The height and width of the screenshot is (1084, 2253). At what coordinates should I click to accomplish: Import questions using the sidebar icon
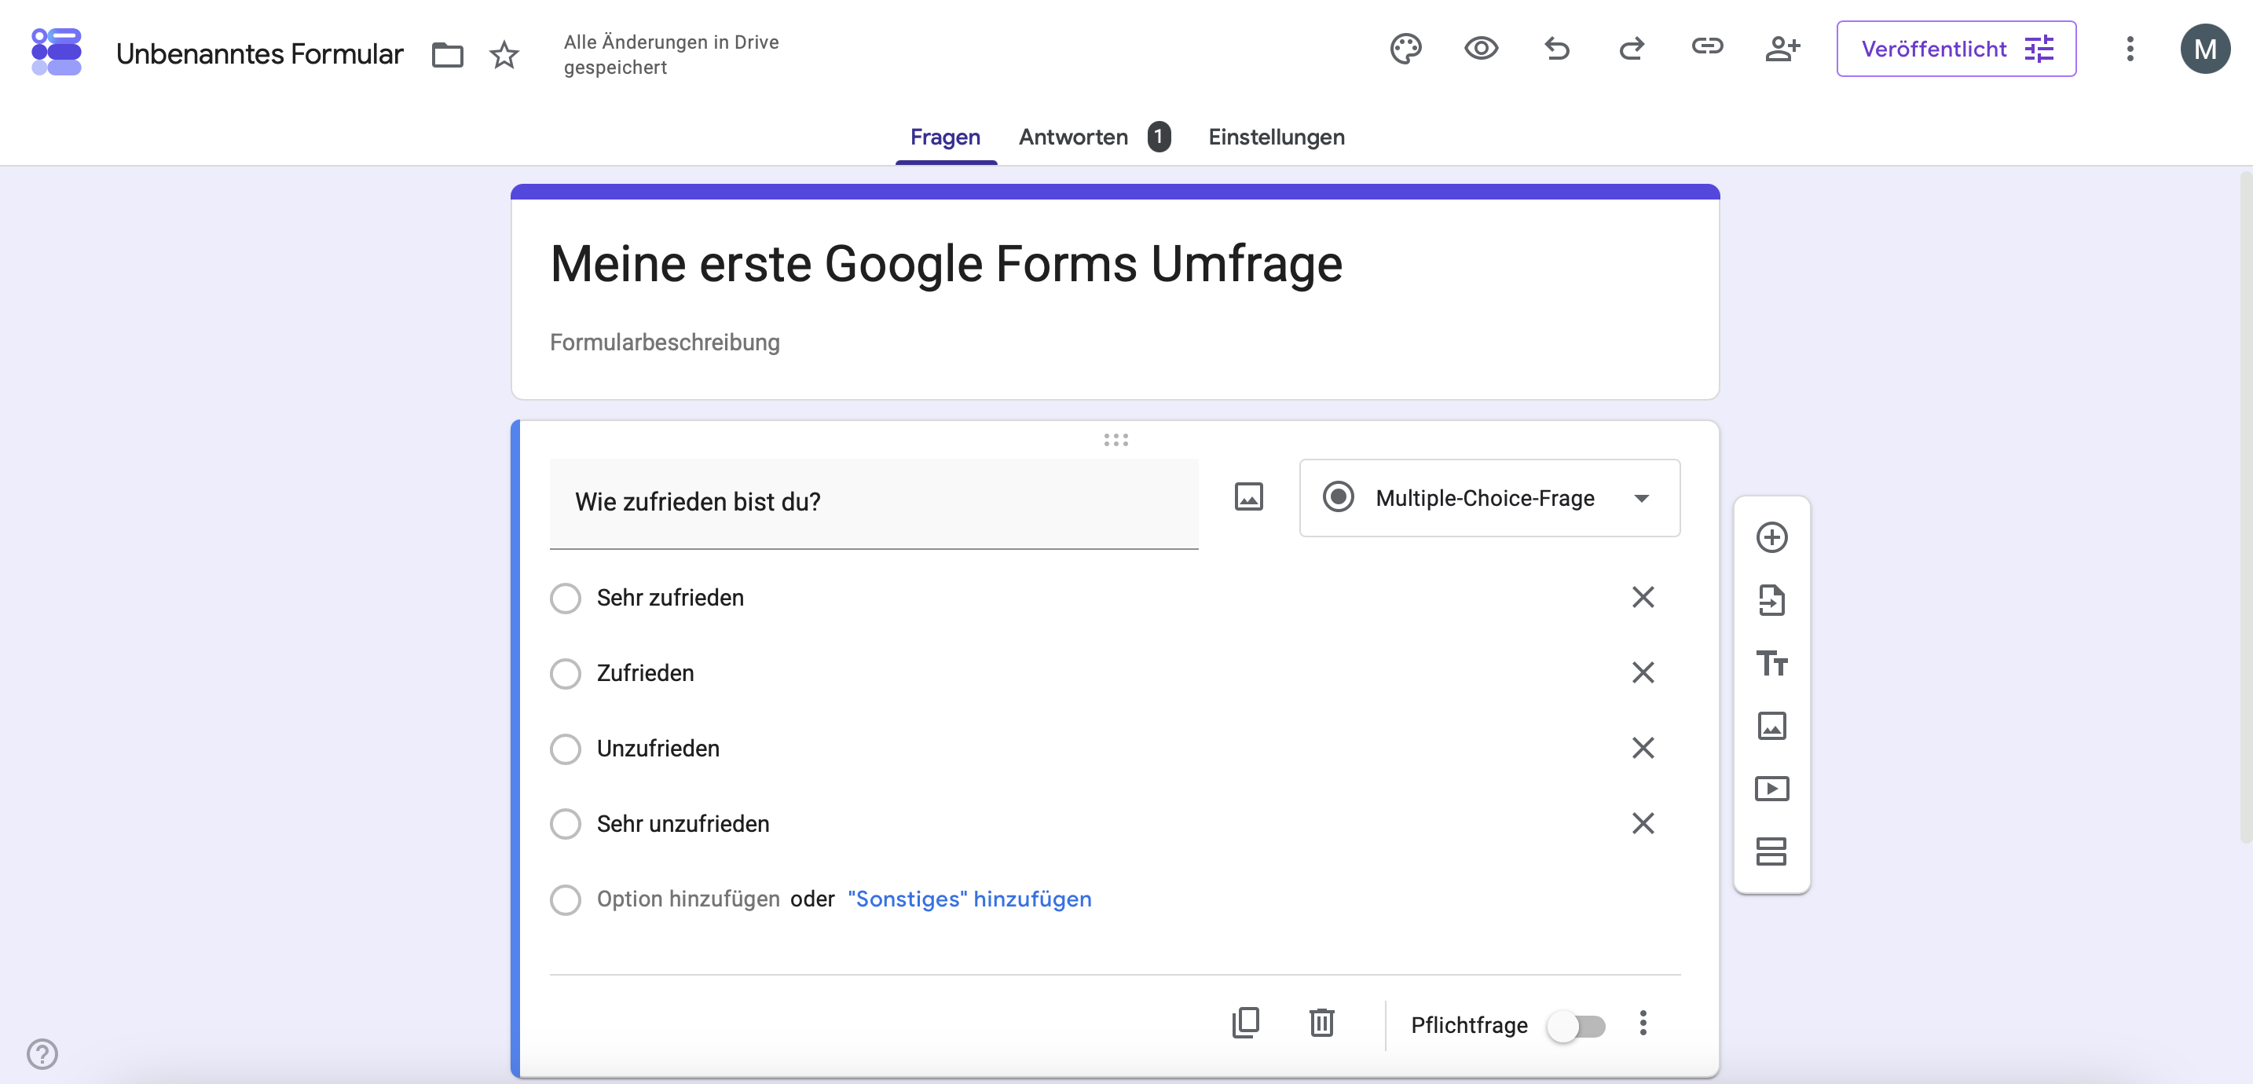1771,600
